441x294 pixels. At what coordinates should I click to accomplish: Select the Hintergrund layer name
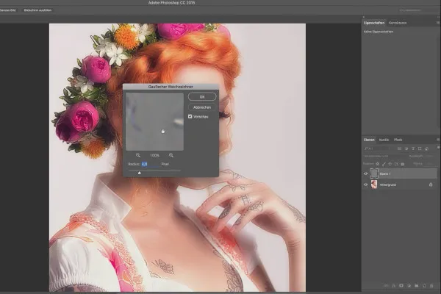pos(388,184)
